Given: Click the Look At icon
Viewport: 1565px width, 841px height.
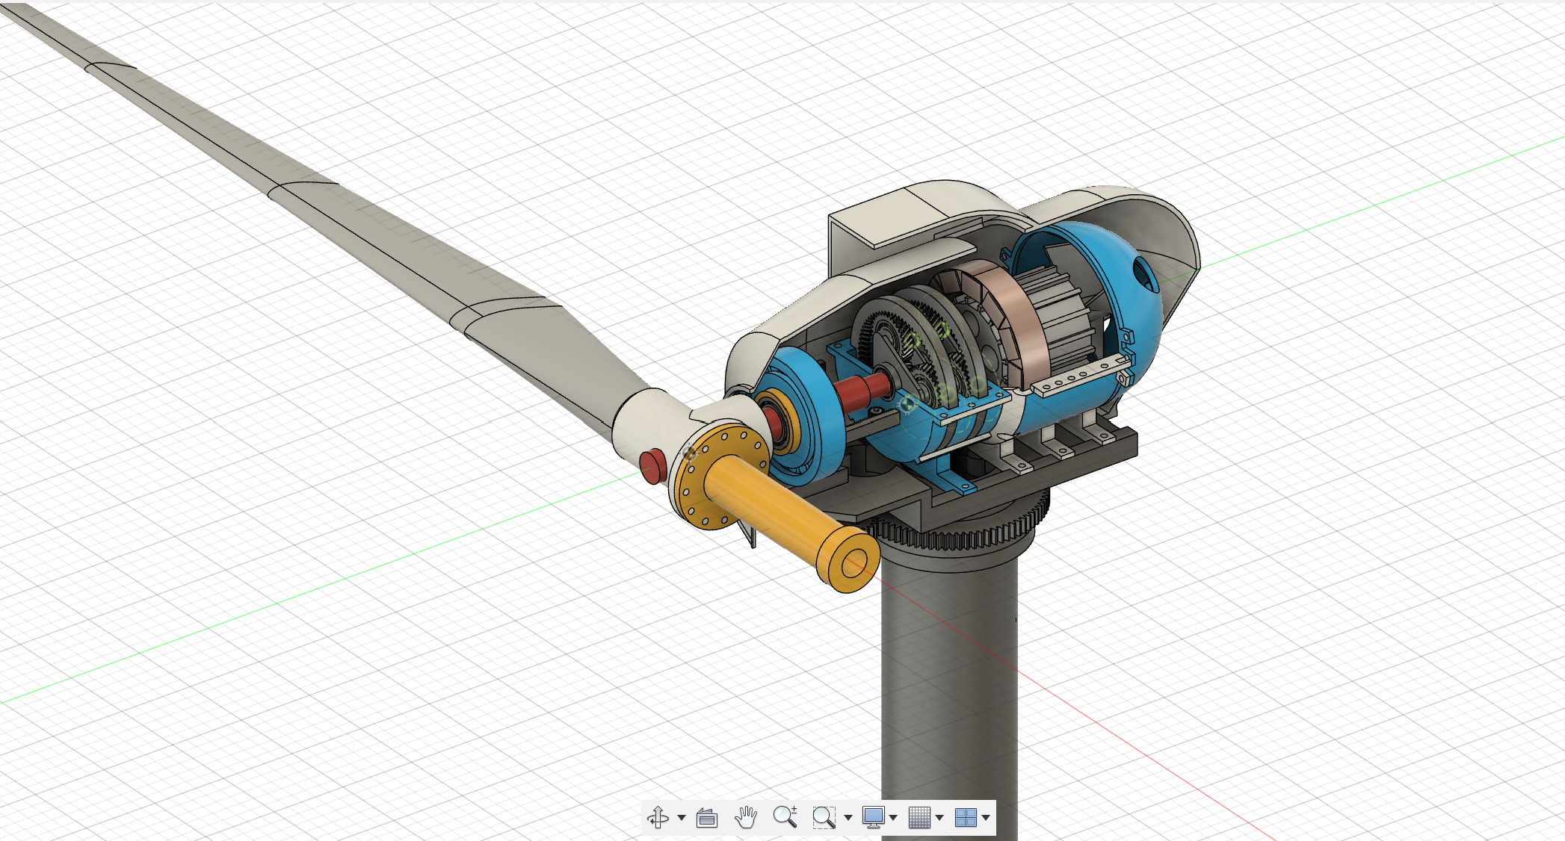Looking at the screenshot, I should [707, 818].
